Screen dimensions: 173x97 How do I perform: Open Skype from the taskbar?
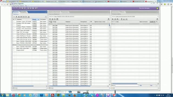[92, 95]
